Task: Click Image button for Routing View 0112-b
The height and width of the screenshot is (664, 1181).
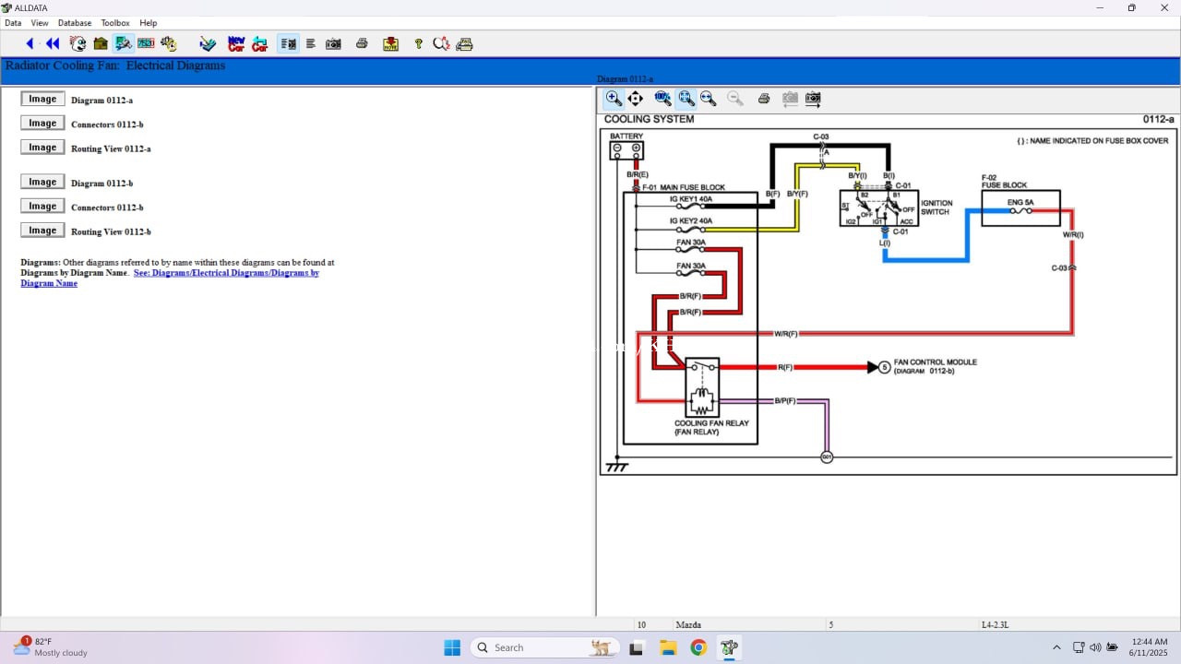Action: click(x=42, y=231)
